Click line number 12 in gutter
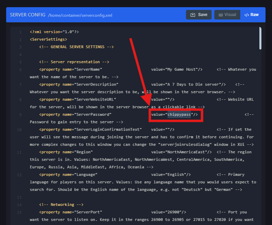Image resolution: width=272 pixels, height=225 pixels. [x=19, y=175]
